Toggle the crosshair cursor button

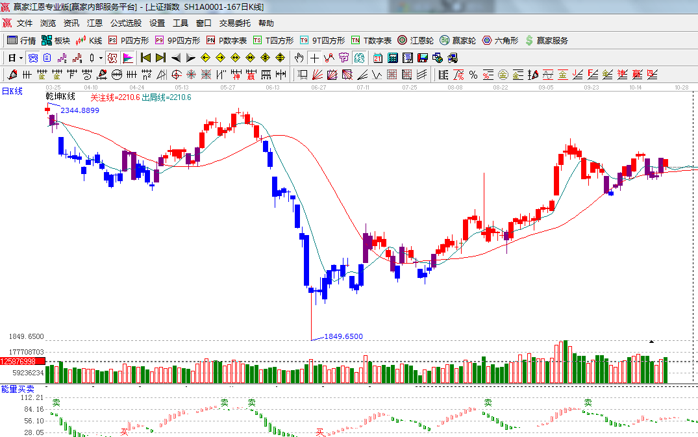pos(314,58)
